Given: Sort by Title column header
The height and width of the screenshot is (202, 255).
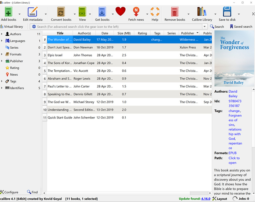Looking at the screenshot, I should click(60, 33).
